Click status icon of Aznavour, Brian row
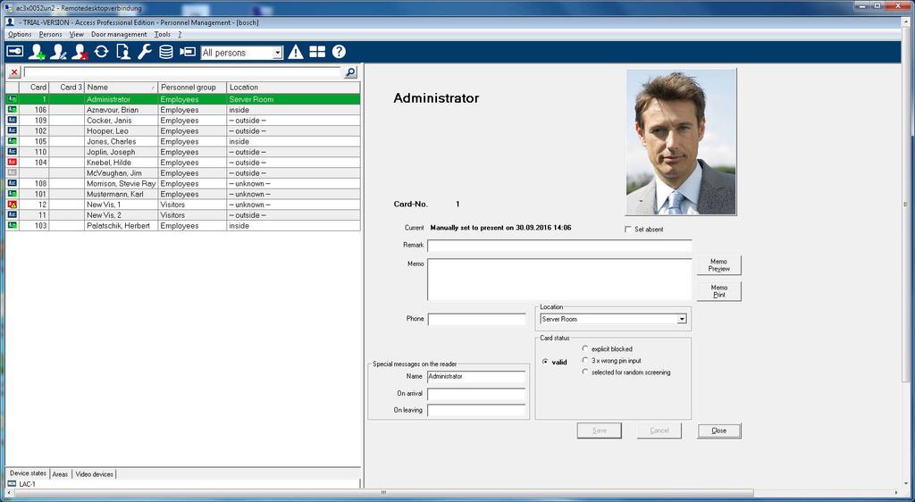Viewport: 915px width, 502px height. click(12, 110)
